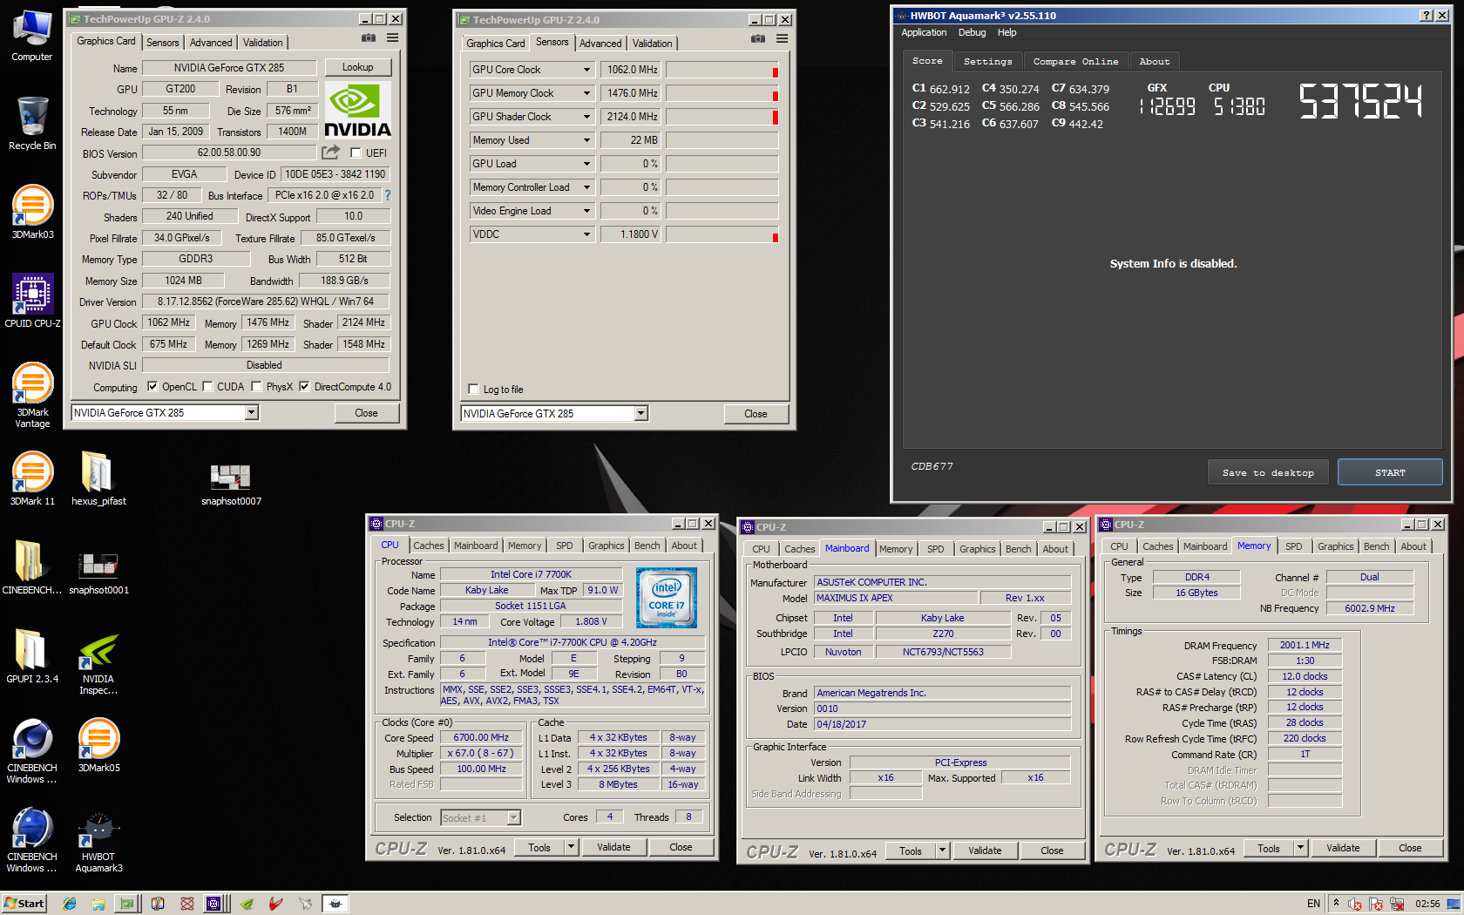This screenshot has height=915, width=1464.
Task: Open the hexus_pifast folder icon
Action: (98, 479)
